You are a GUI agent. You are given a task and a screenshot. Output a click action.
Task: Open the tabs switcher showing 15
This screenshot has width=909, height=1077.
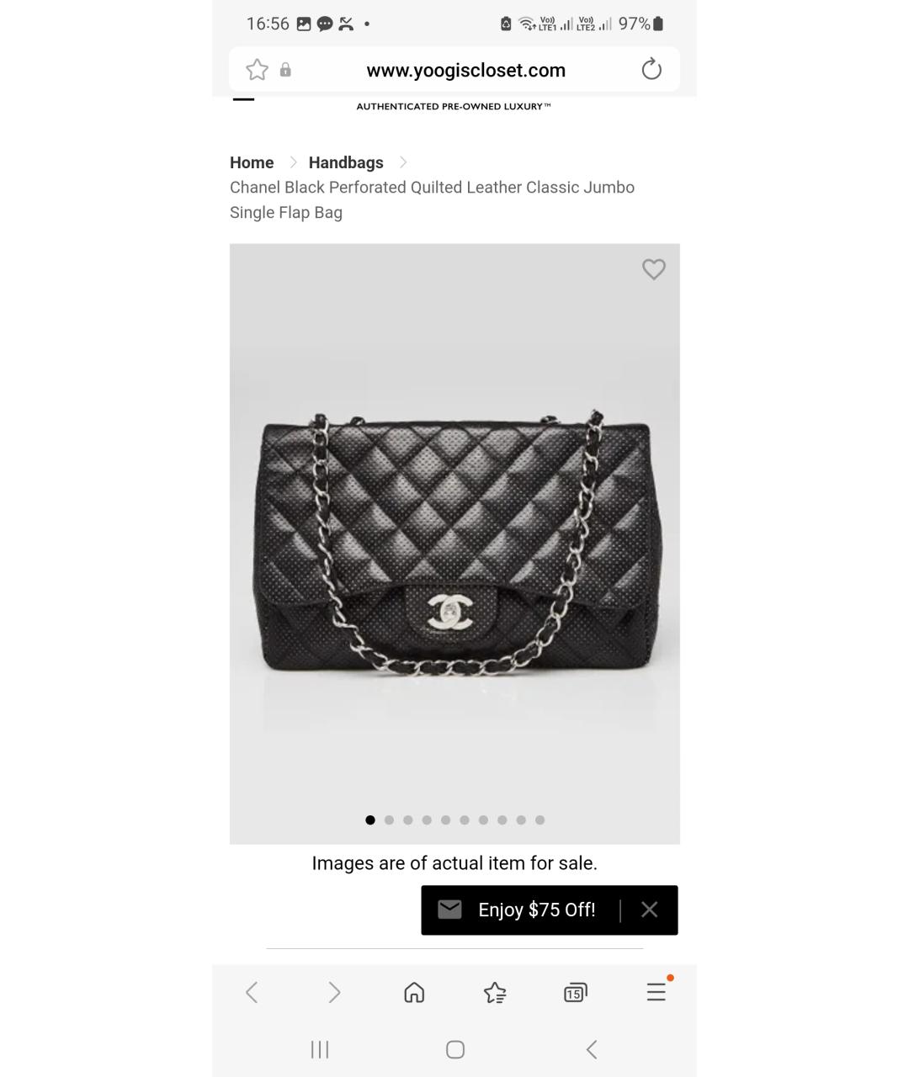pos(576,993)
